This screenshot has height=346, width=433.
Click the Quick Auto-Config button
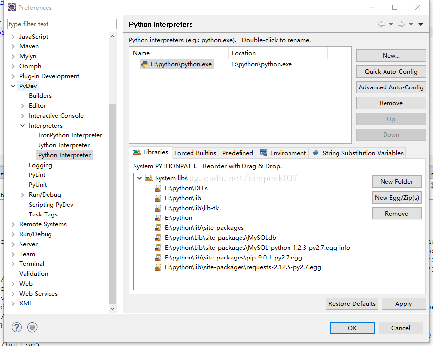click(391, 72)
